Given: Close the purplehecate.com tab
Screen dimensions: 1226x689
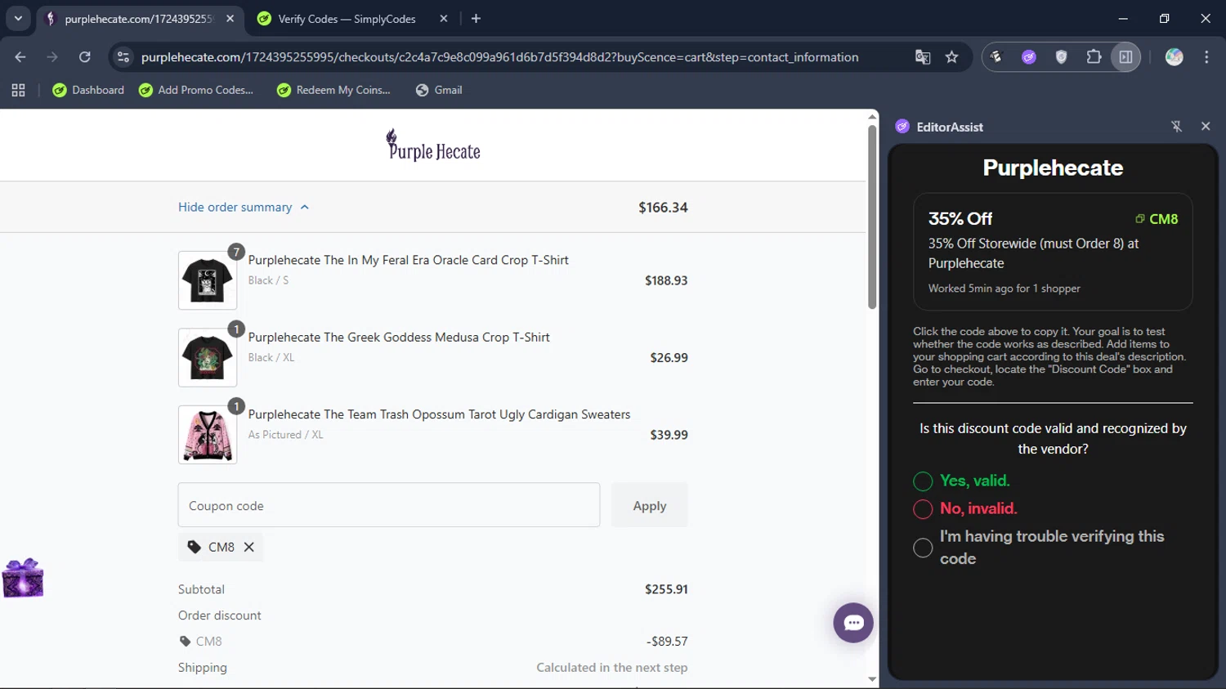Looking at the screenshot, I should coord(230,19).
